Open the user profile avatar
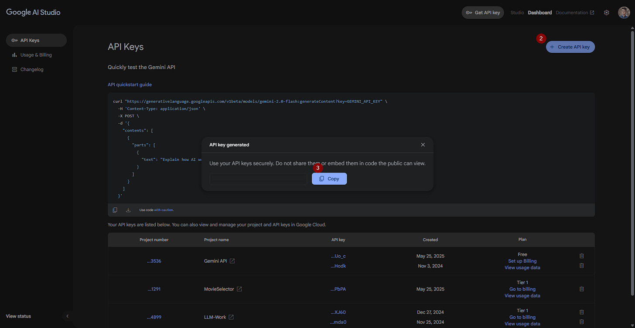635x328 pixels. tap(624, 13)
